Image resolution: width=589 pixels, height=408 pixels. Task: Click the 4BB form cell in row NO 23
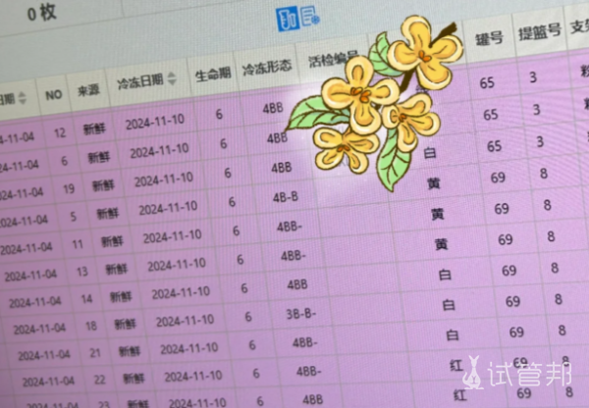click(x=312, y=400)
